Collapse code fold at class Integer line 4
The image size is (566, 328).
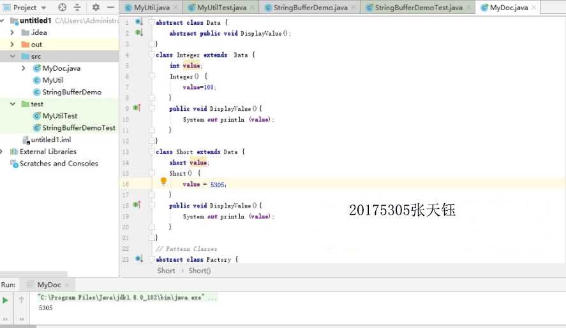[152, 55]
